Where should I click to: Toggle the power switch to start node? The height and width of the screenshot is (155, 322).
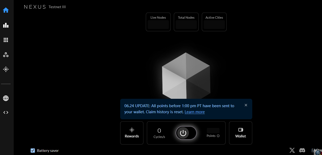pos(186,133)
